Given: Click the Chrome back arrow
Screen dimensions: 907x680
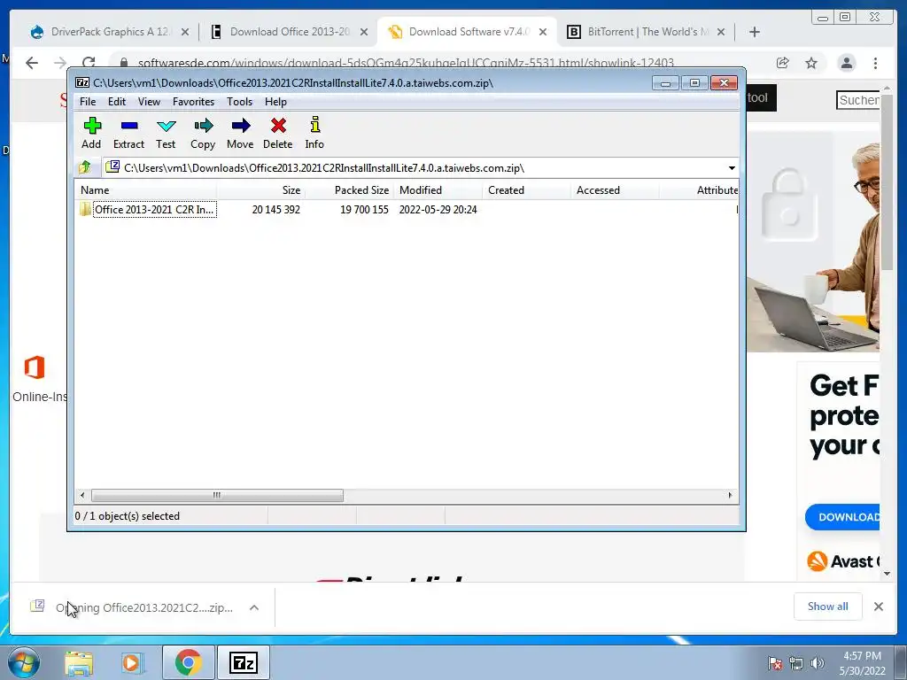Looking at the screenshot, I should (32, 63).
